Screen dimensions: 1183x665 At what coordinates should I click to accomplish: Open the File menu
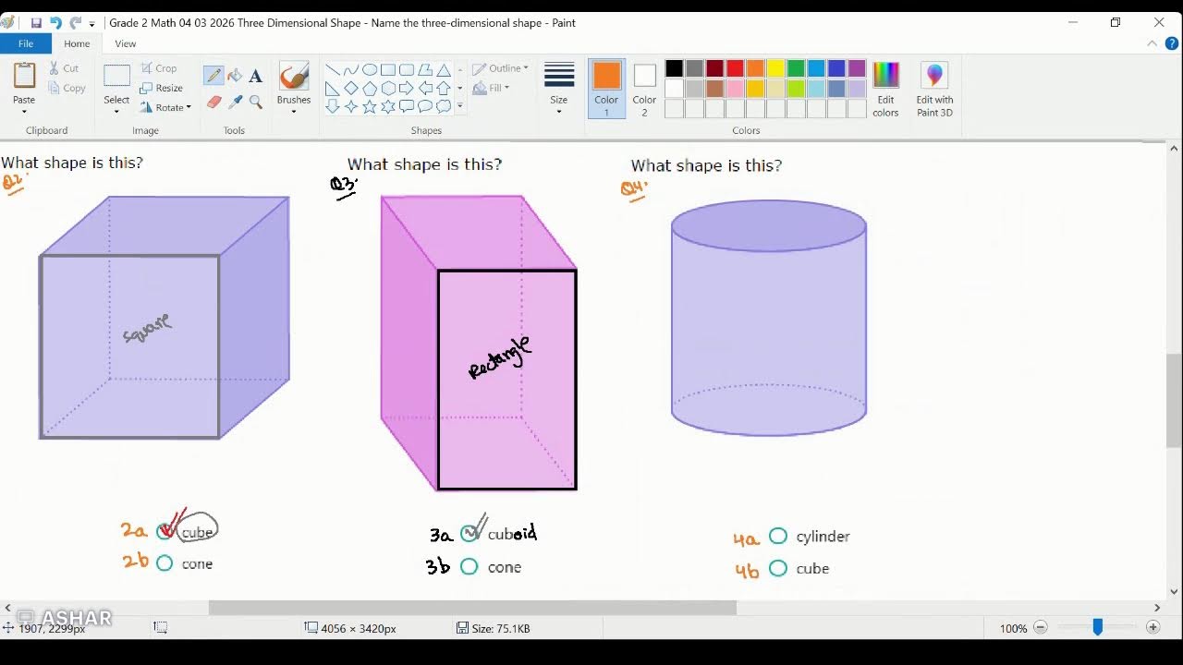26,43
